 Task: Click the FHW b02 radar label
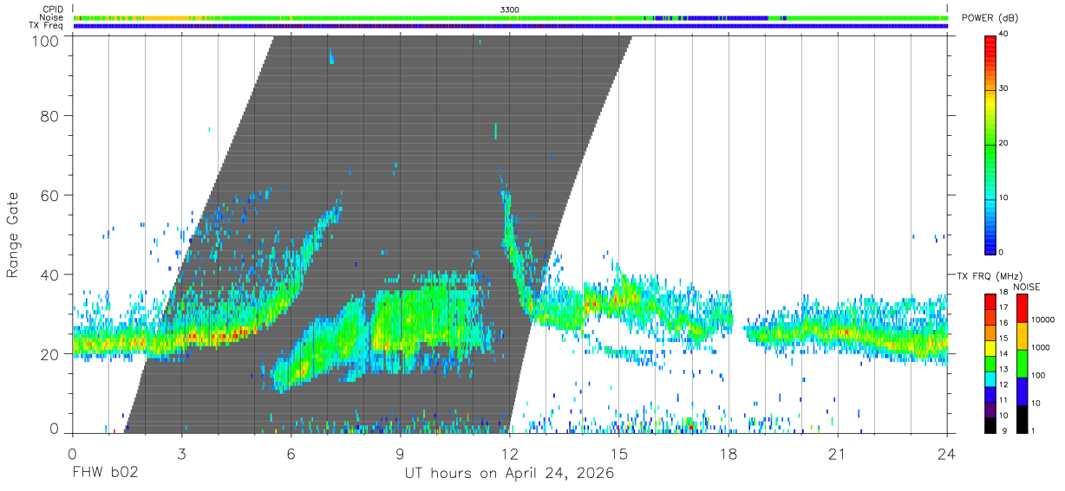105,474
